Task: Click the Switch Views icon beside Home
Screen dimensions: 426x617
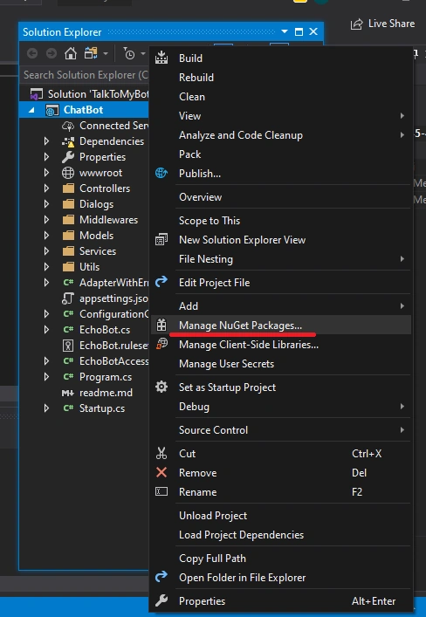Action: [91, 53]
